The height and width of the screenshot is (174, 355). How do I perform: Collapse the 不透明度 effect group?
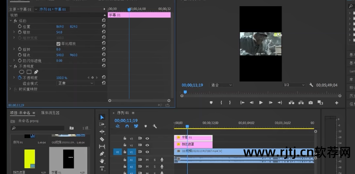coord(10,66)
